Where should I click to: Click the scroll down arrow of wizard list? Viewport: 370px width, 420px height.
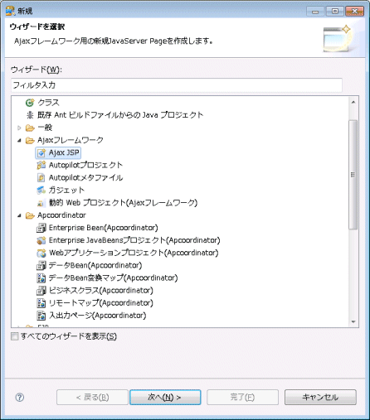(x=353, y=321)
